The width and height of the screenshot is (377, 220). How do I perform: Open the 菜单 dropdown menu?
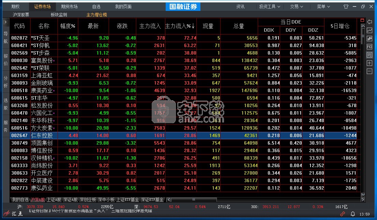[x=323, y=6]
